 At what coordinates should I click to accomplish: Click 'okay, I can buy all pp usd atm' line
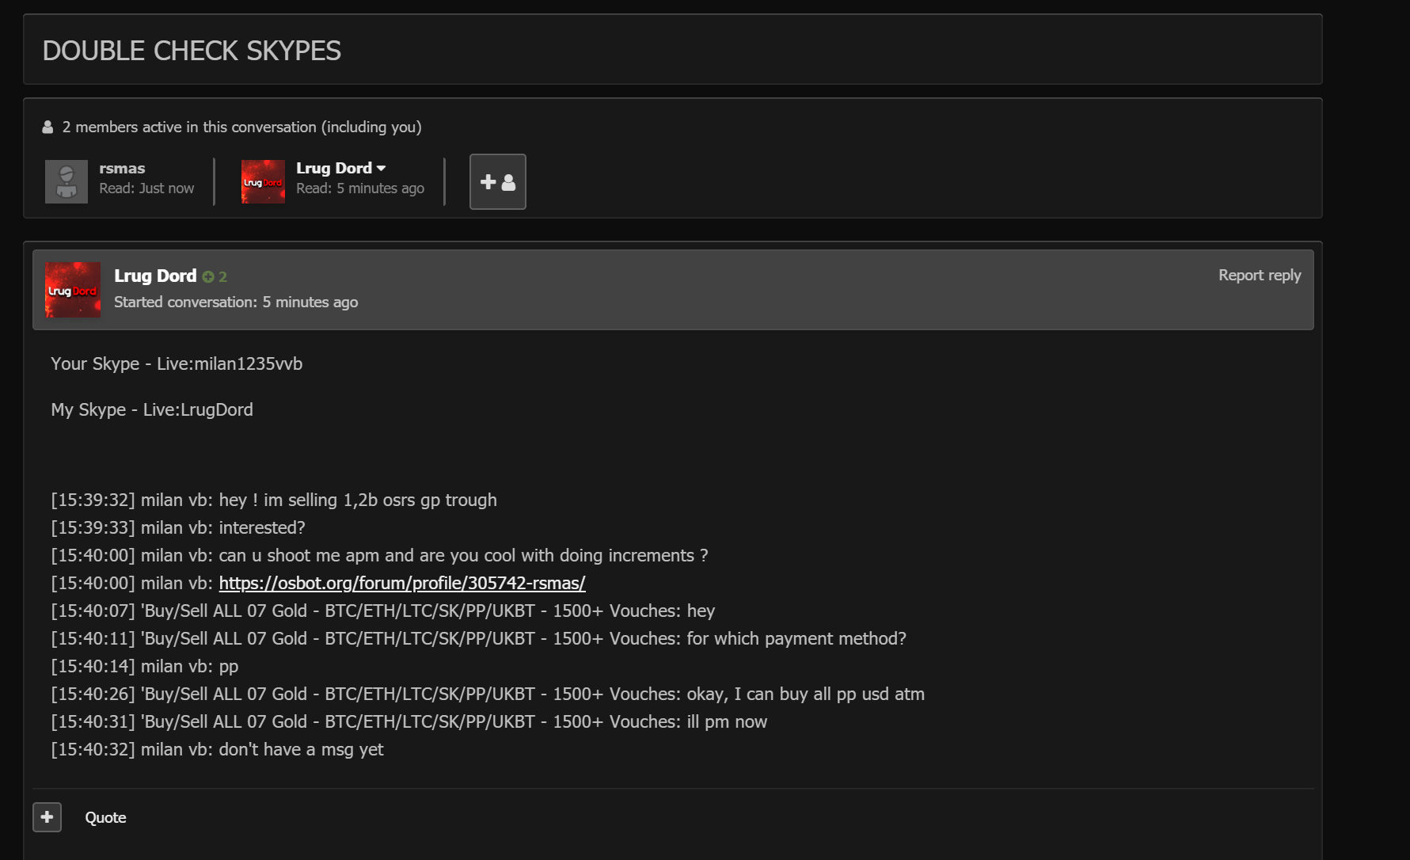(488, 694)
